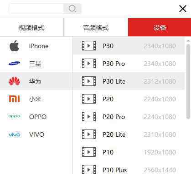Choose the P20 Lite preset name
This screenshot has width=191, height=174.
[x=114, y=134]
